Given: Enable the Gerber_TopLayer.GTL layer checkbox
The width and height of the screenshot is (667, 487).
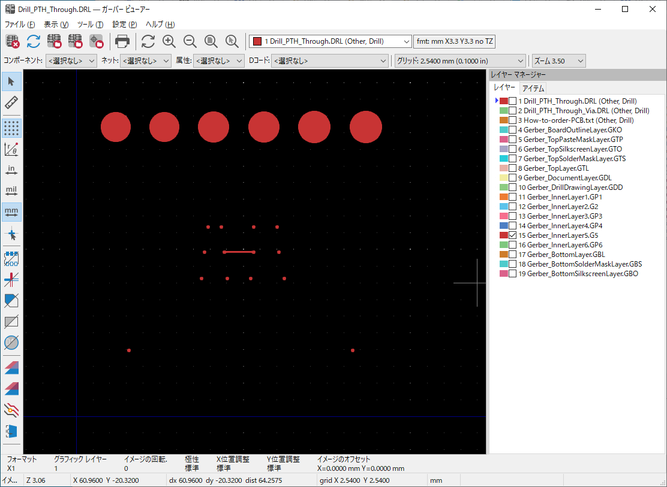Looking at the screenshot, I should (512, 168).
